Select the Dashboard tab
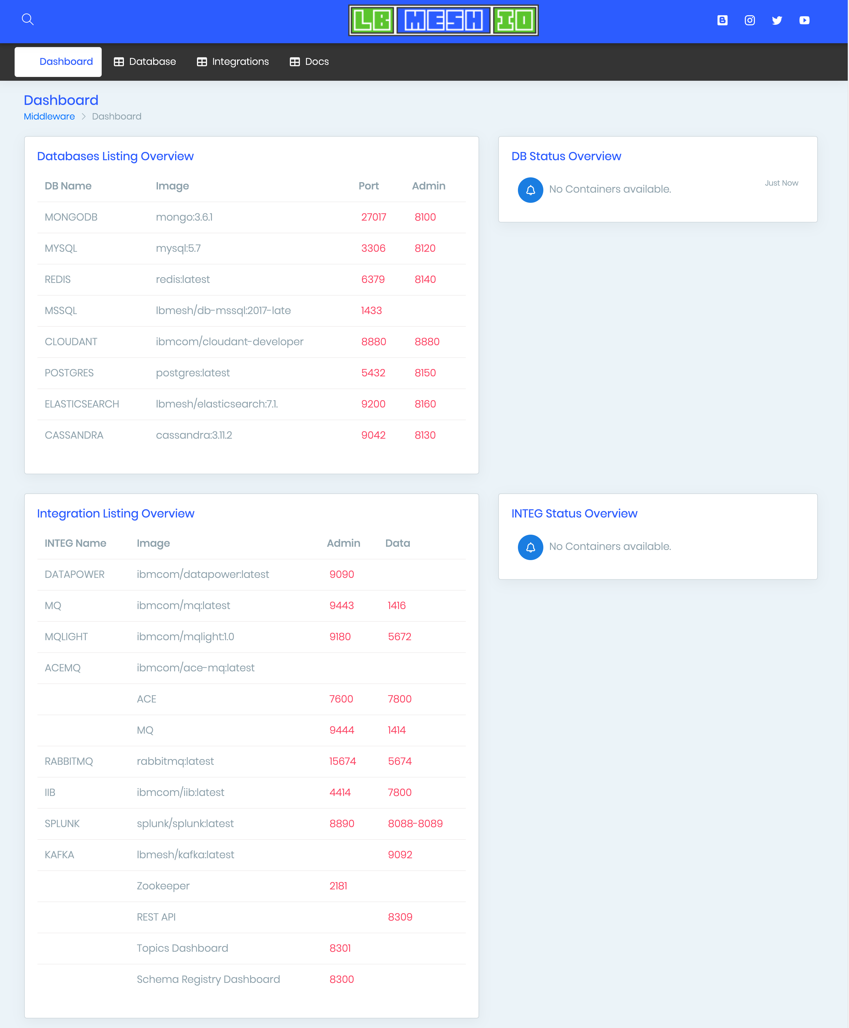The height and width of the screenshot is (1028, 849). (66, 61)
